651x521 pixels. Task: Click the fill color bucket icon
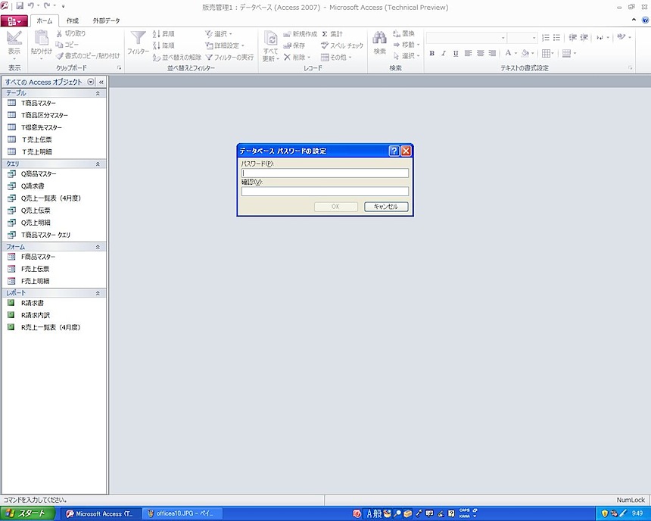click(525, 53)
